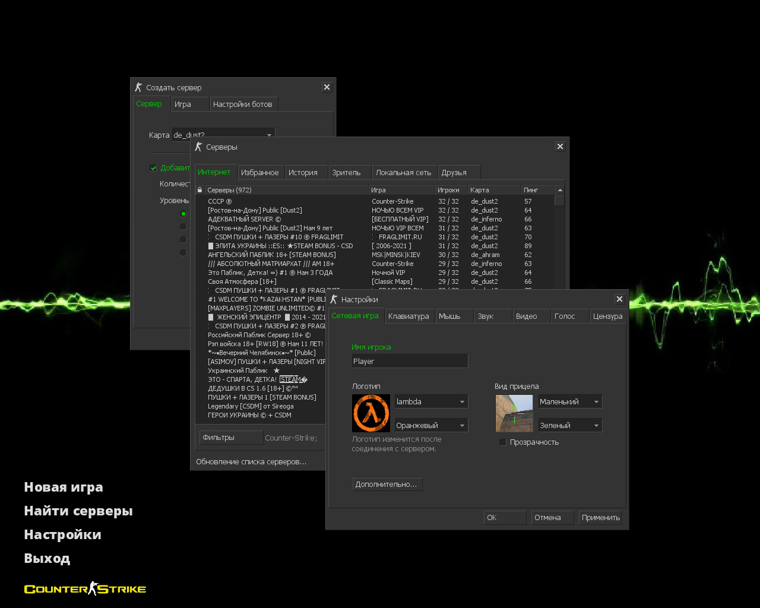
Task: Enable the Прозрачность checkbox
Action: [x=502, y=442]
